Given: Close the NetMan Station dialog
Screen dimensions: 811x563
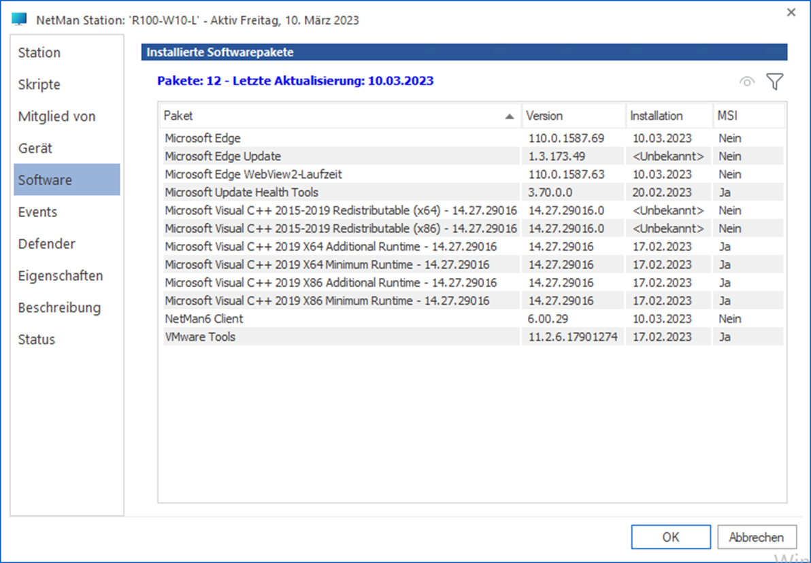Looking at the screenshot, I should [791, 12].
